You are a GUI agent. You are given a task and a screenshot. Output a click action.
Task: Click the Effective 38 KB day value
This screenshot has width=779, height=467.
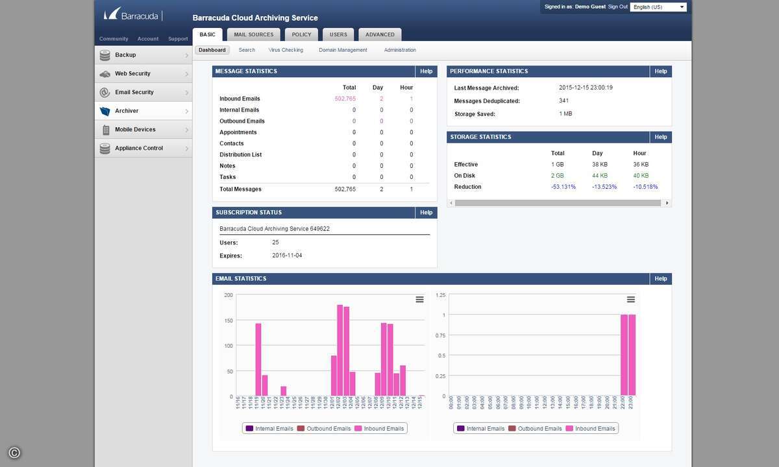tap(600, 165)
